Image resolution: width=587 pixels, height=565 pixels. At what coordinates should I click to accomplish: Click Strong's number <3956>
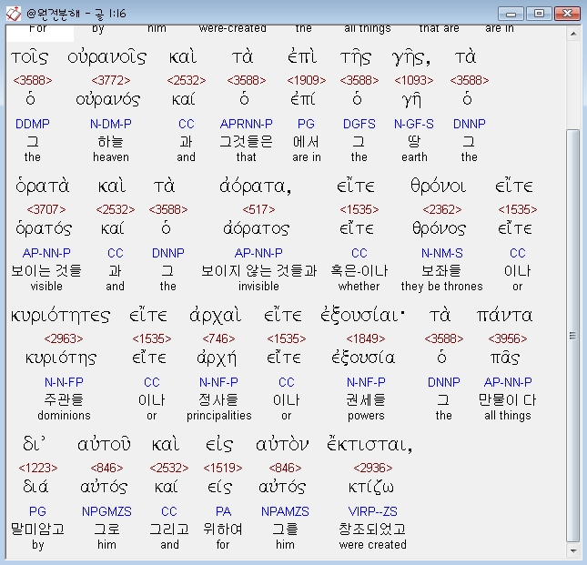coord(508,338)
